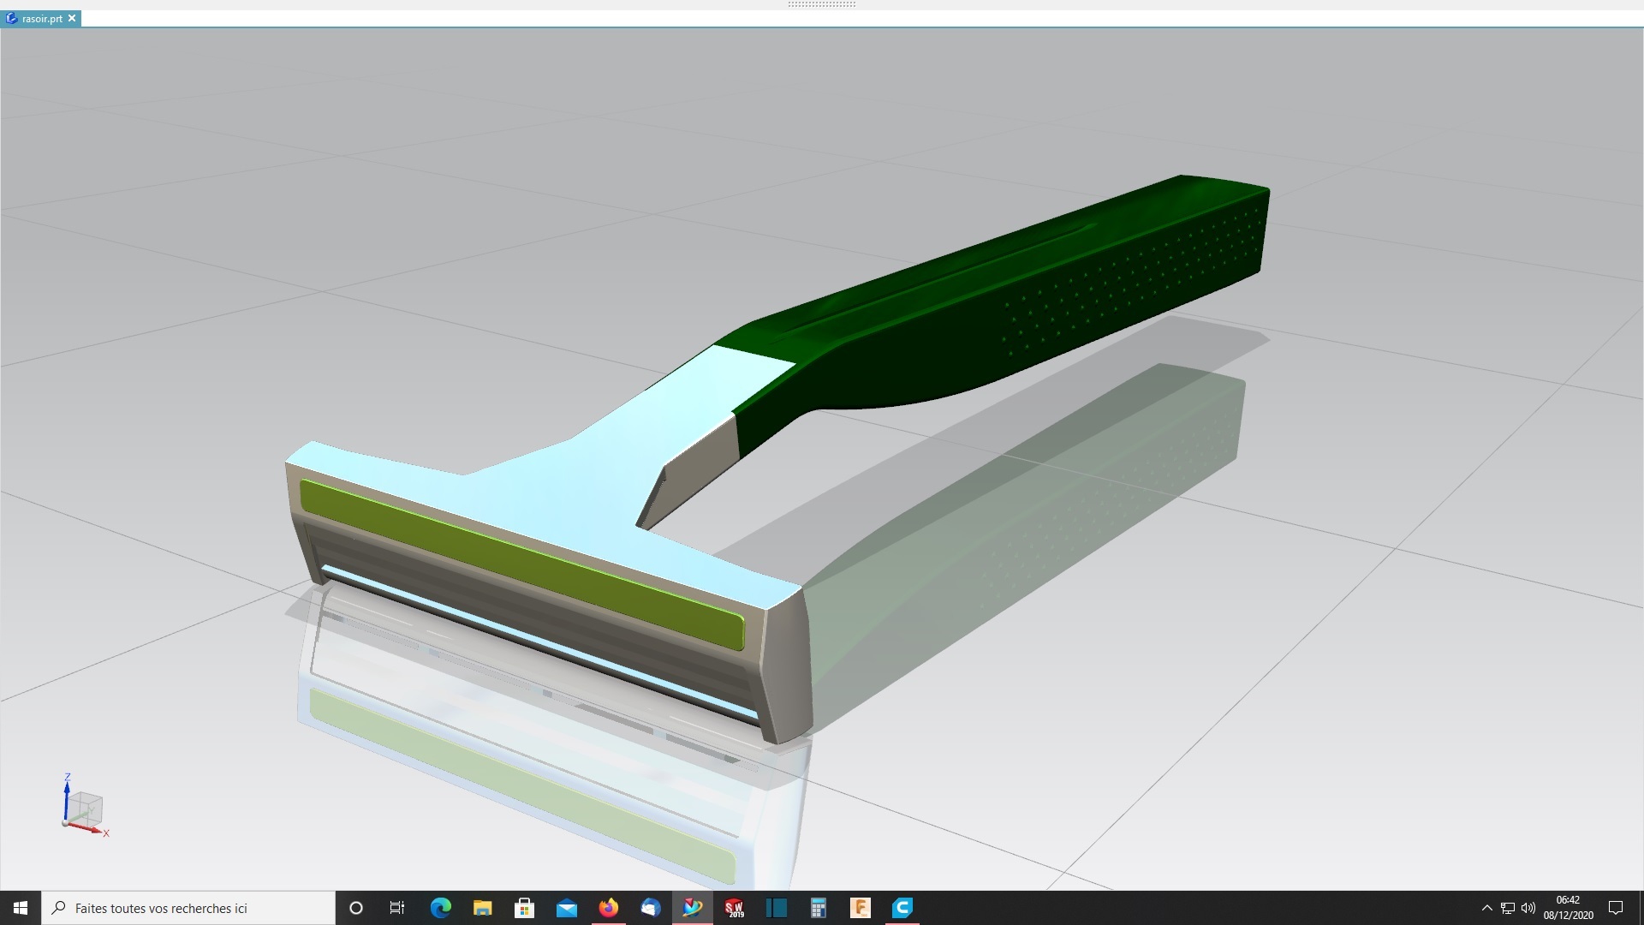The height and width of the screenshot is (925, 1644).
Task: Open SolidWorks 2019 from taskbar
Action: coord(735,908)
